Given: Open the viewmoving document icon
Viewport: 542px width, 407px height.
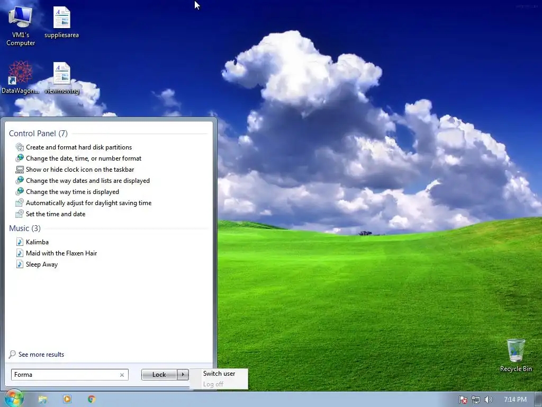Looking at the screenshot, I should tap(61, 78).
